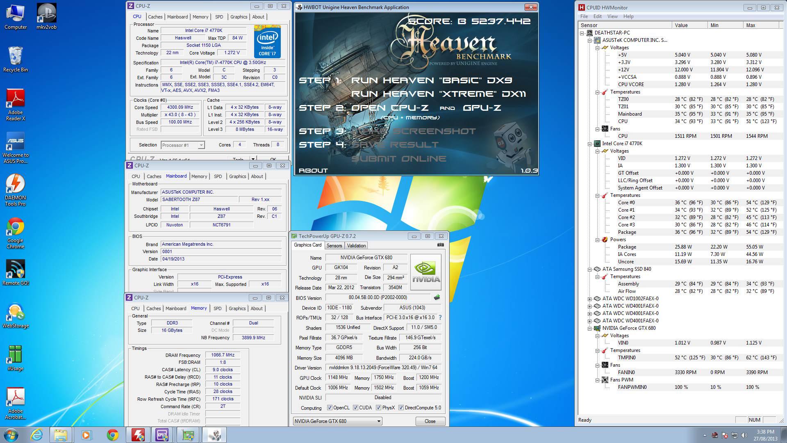Collapse the ASUSTeK COMPUTER INC. node
Image resolution: width=787 pixels, height=443 pixels.
point(590,40)
